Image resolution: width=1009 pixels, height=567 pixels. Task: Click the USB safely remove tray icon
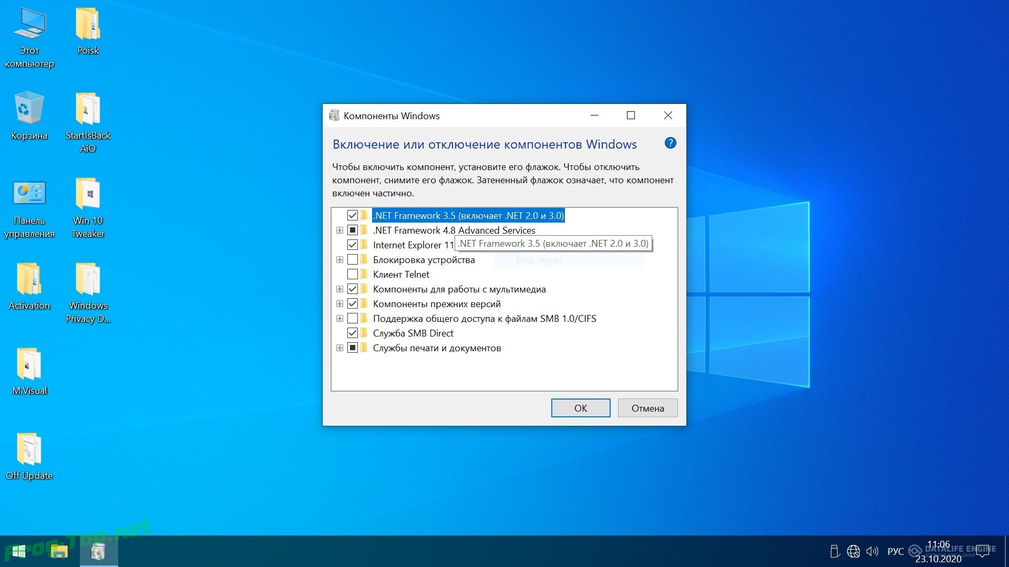(x=835, y=551)
